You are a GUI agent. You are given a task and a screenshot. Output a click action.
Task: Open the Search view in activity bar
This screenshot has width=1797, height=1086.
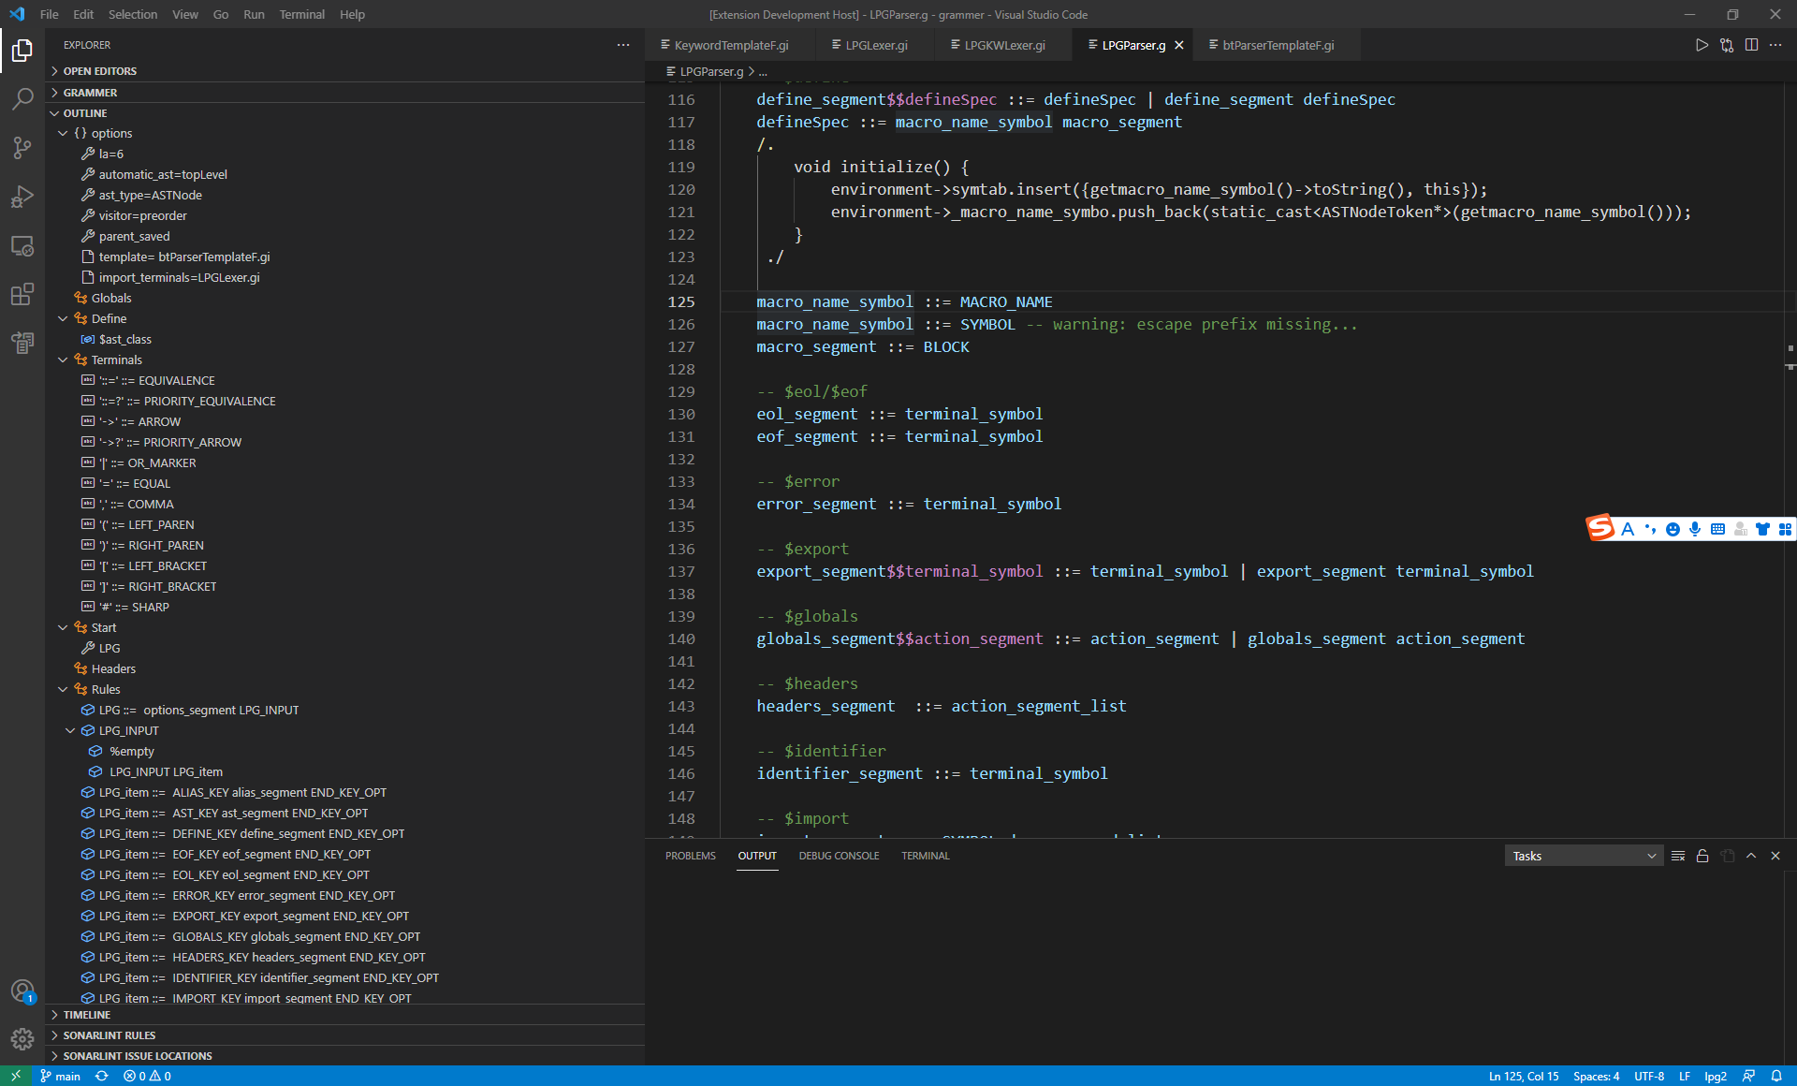(x=22, y=98)
